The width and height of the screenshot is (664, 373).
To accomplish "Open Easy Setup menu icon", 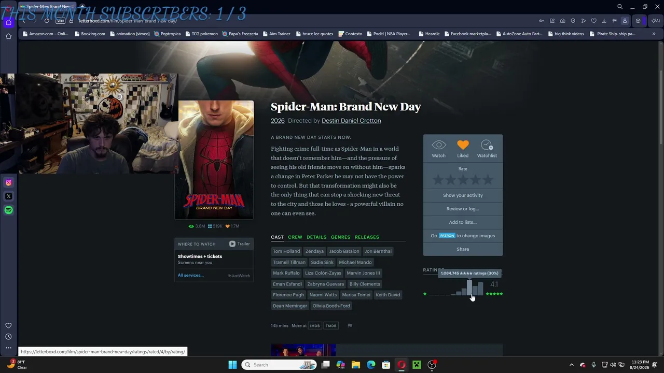I will coord(614,21).
